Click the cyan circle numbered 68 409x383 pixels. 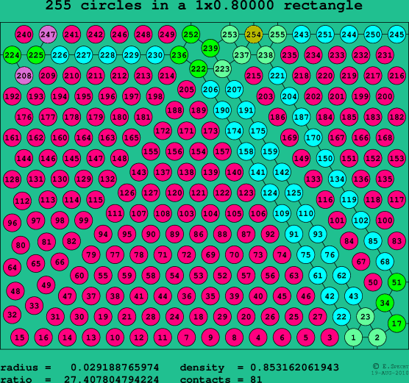[x=385, y=262]
